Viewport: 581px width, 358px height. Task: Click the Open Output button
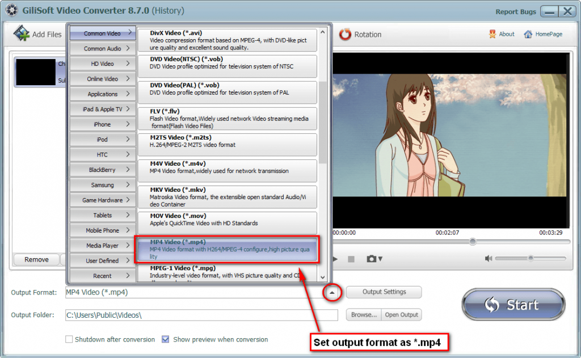[x=401, y=315]
